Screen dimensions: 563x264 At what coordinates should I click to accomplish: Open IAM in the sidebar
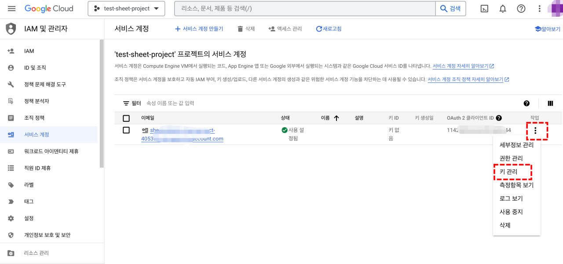48,51
